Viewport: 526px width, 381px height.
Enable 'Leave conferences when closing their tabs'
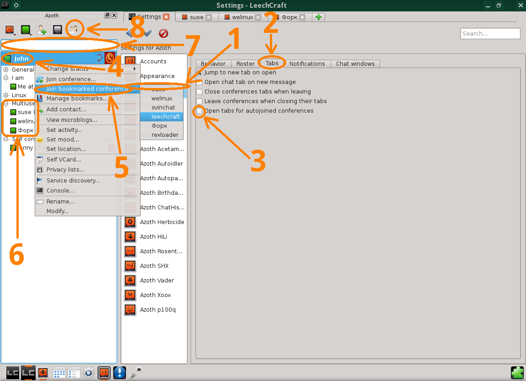tap(199, 101)
